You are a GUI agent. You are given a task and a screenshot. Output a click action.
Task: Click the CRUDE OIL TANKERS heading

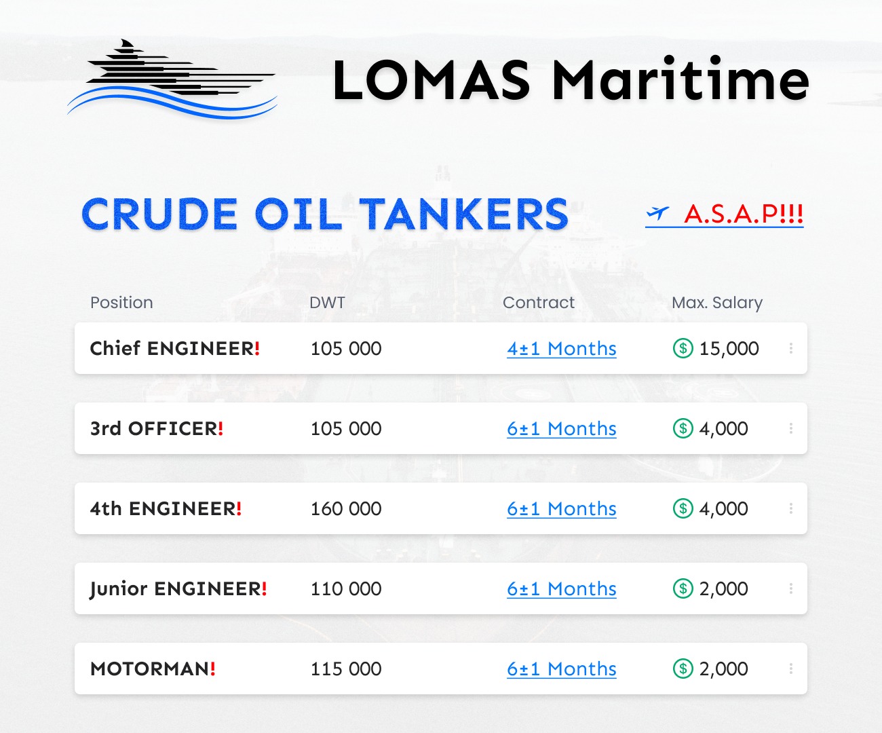click(x=325, y=214)
